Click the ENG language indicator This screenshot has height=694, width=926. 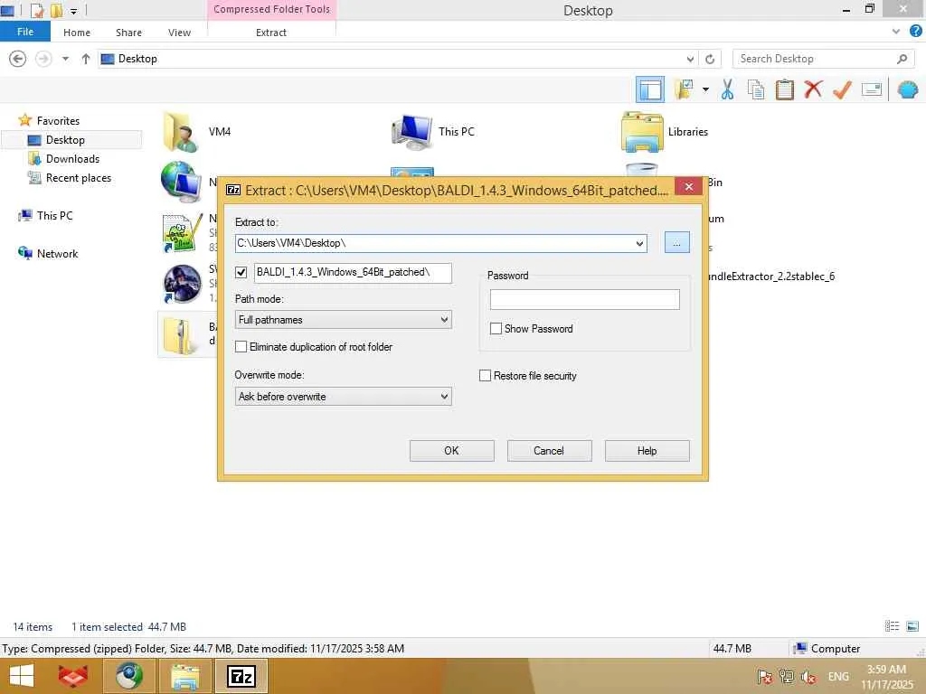coord(838,677)
